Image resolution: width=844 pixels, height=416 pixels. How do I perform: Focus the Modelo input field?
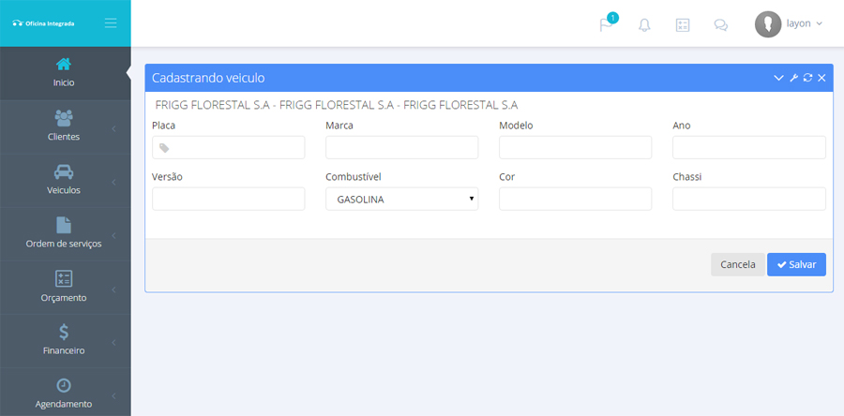[576, 147]
